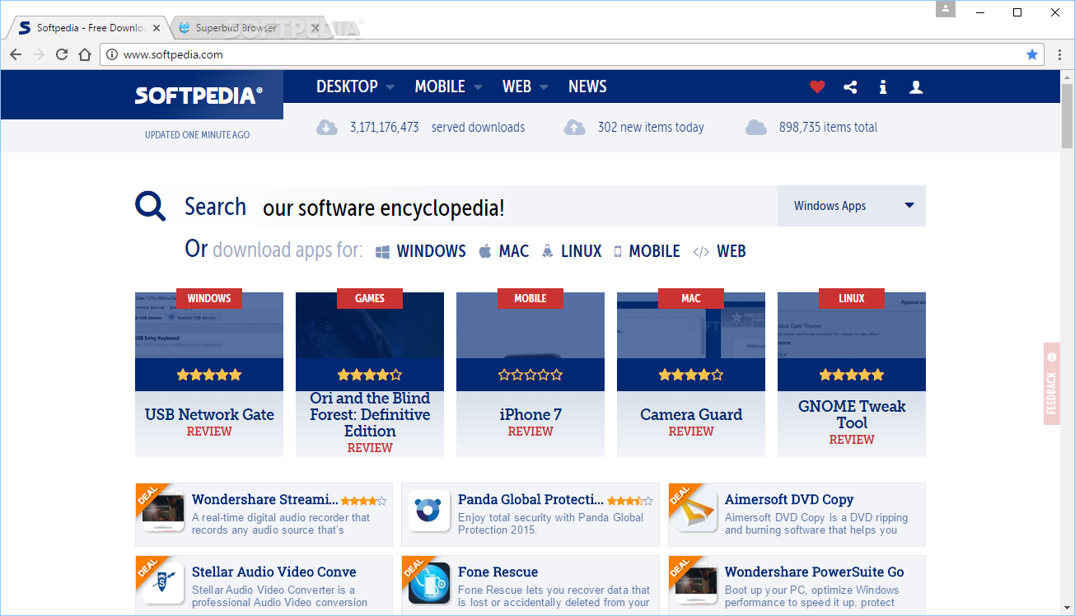Click the Wondershare PowerSuite Go thumbnail icon
1075x616 pixels.
(695, 583)
